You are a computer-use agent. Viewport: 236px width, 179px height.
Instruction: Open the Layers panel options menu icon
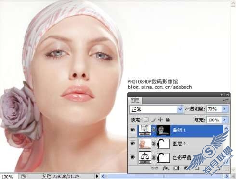[x=226, y=101]
